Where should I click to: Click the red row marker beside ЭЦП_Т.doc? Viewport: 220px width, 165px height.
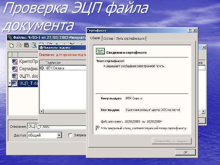point(9,83)
